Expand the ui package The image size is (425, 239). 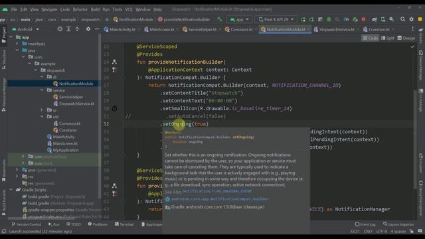point(42,110)
